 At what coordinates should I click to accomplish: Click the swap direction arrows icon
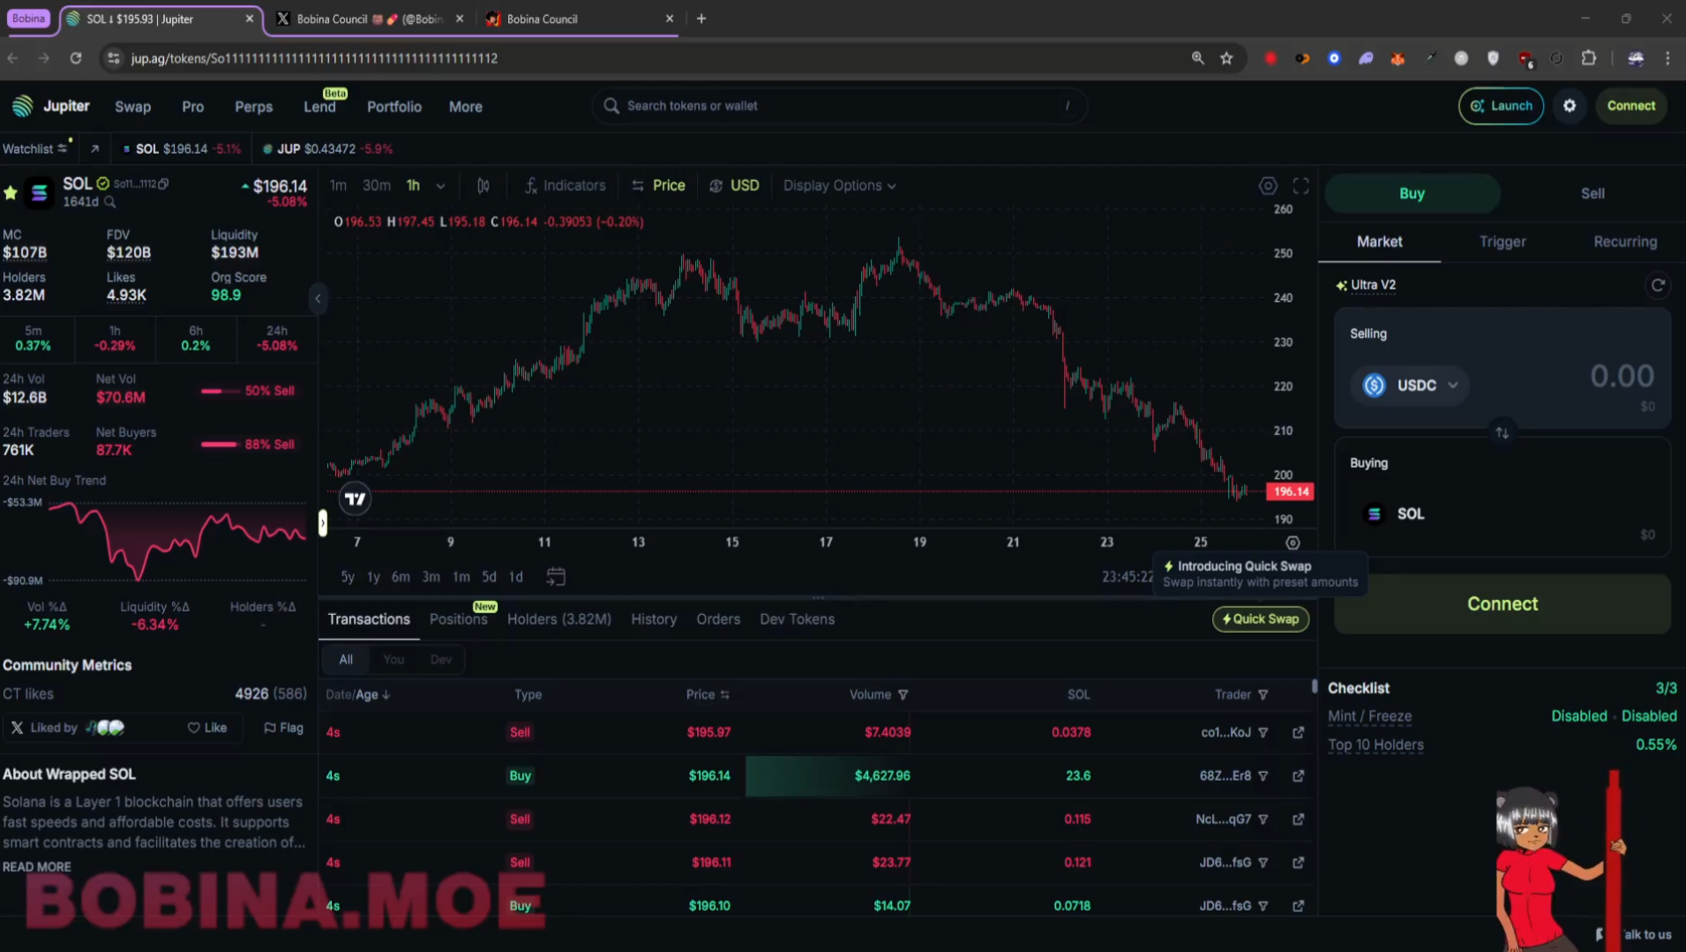pos(1502,433)
